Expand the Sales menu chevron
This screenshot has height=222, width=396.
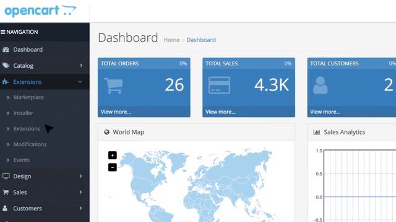[81, 192]
